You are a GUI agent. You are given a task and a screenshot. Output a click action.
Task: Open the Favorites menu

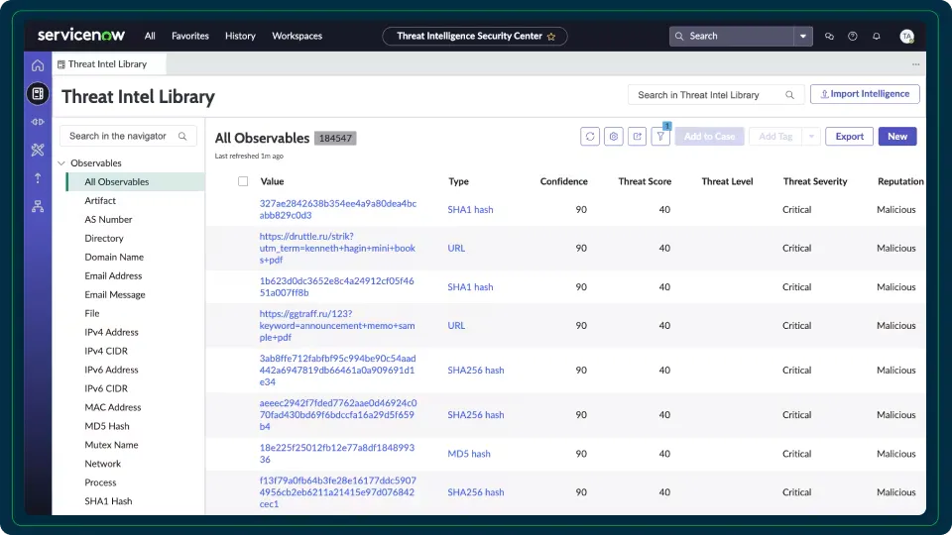click(x=190, y=36)
